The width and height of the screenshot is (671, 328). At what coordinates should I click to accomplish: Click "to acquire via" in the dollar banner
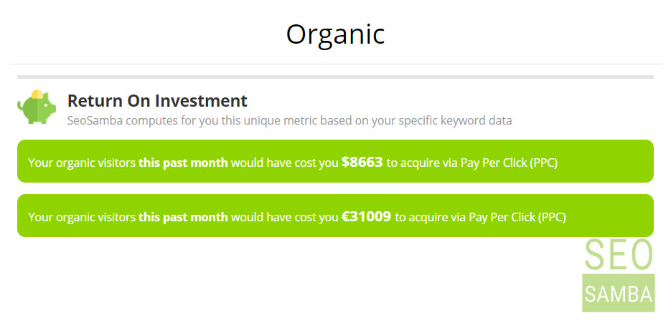tap(422, 163)
